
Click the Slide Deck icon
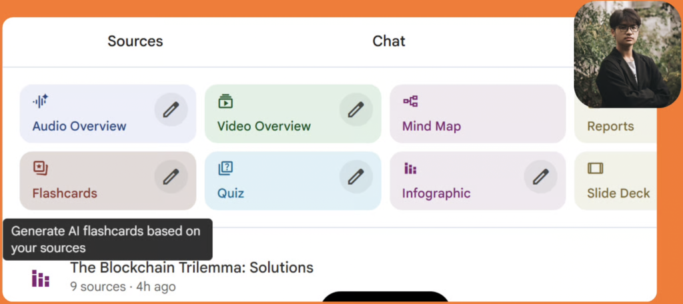595,169
